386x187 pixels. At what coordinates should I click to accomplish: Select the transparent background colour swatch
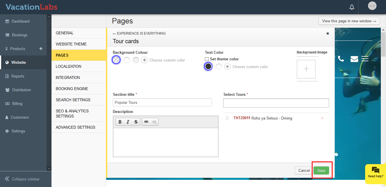pos(116,60)
